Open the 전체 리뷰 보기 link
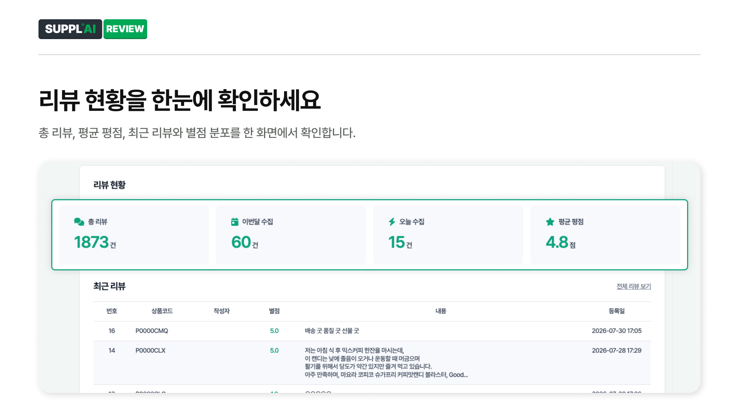The height and width of the screenshot is (416, 739). click(x=634, y=286)
